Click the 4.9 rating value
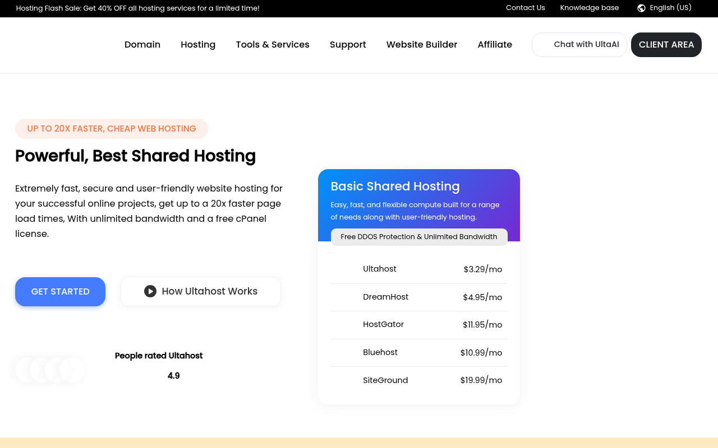Viewport: 718px width, 448px height. coord(174,376)
